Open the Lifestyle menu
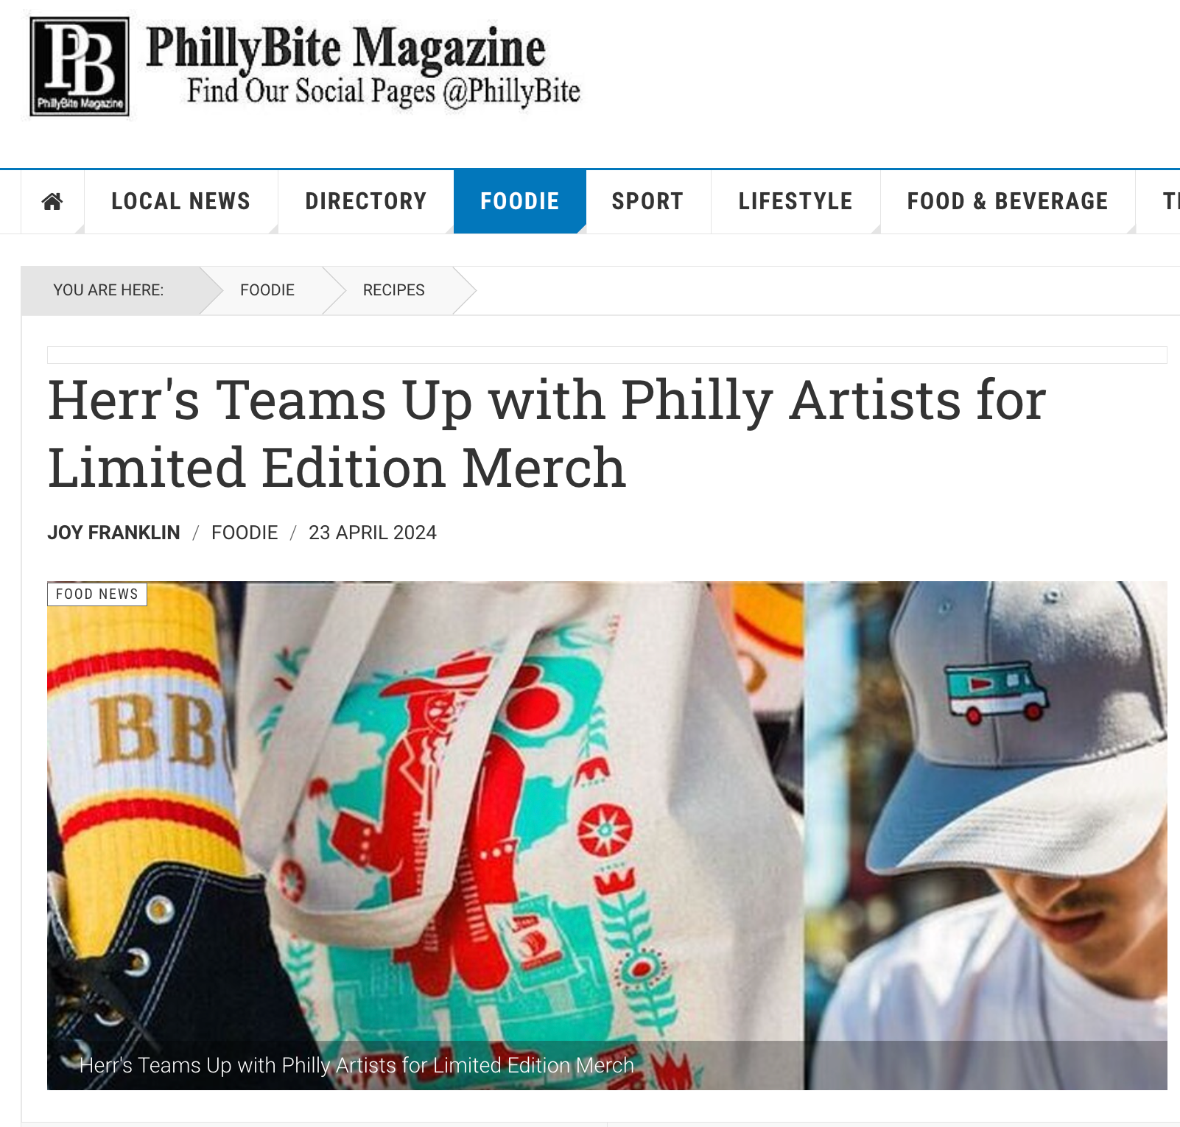The image size is (1180, 1127). click(x=795, y=201)
